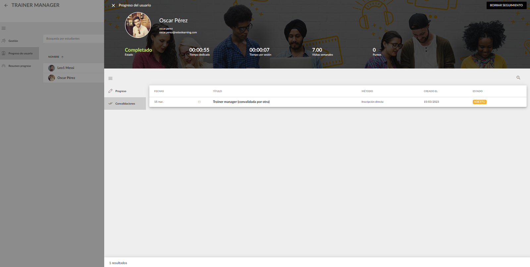This screenshot has height=267, width=530.
Task: Click Oscar Pérez's large profile photo
Action: point(138,25)
